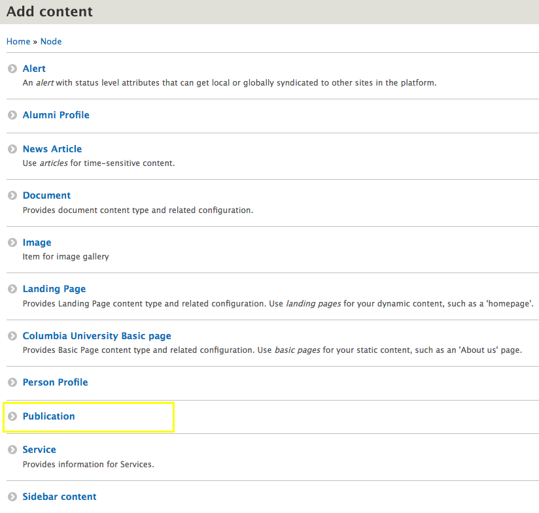Open the Service content type
The image size is (539, 513).
[x=39, y=449]
